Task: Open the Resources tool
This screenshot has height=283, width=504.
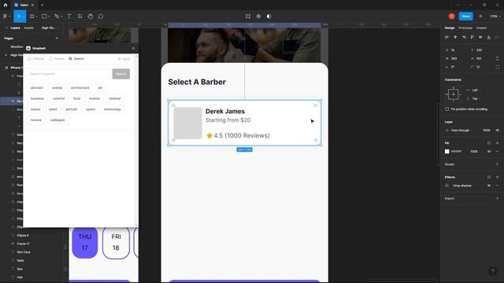Action: coord(80,17)
